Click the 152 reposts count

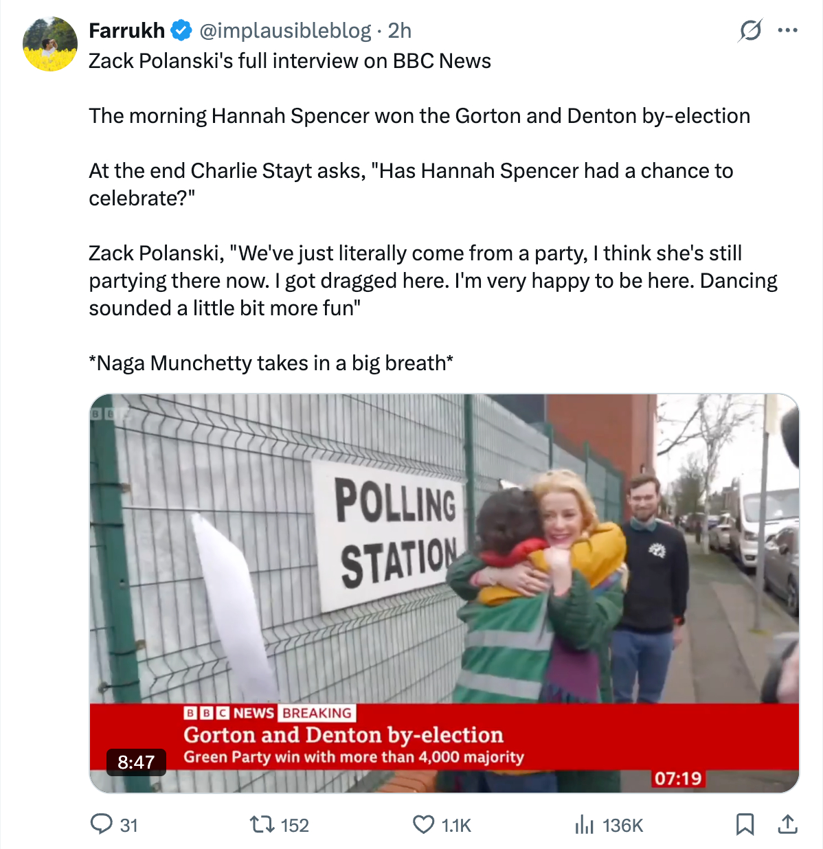point(295,825)
